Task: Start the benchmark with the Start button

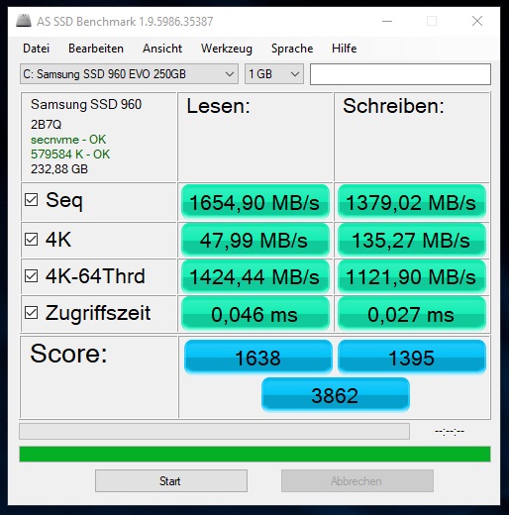Action: tap(171, 480)
